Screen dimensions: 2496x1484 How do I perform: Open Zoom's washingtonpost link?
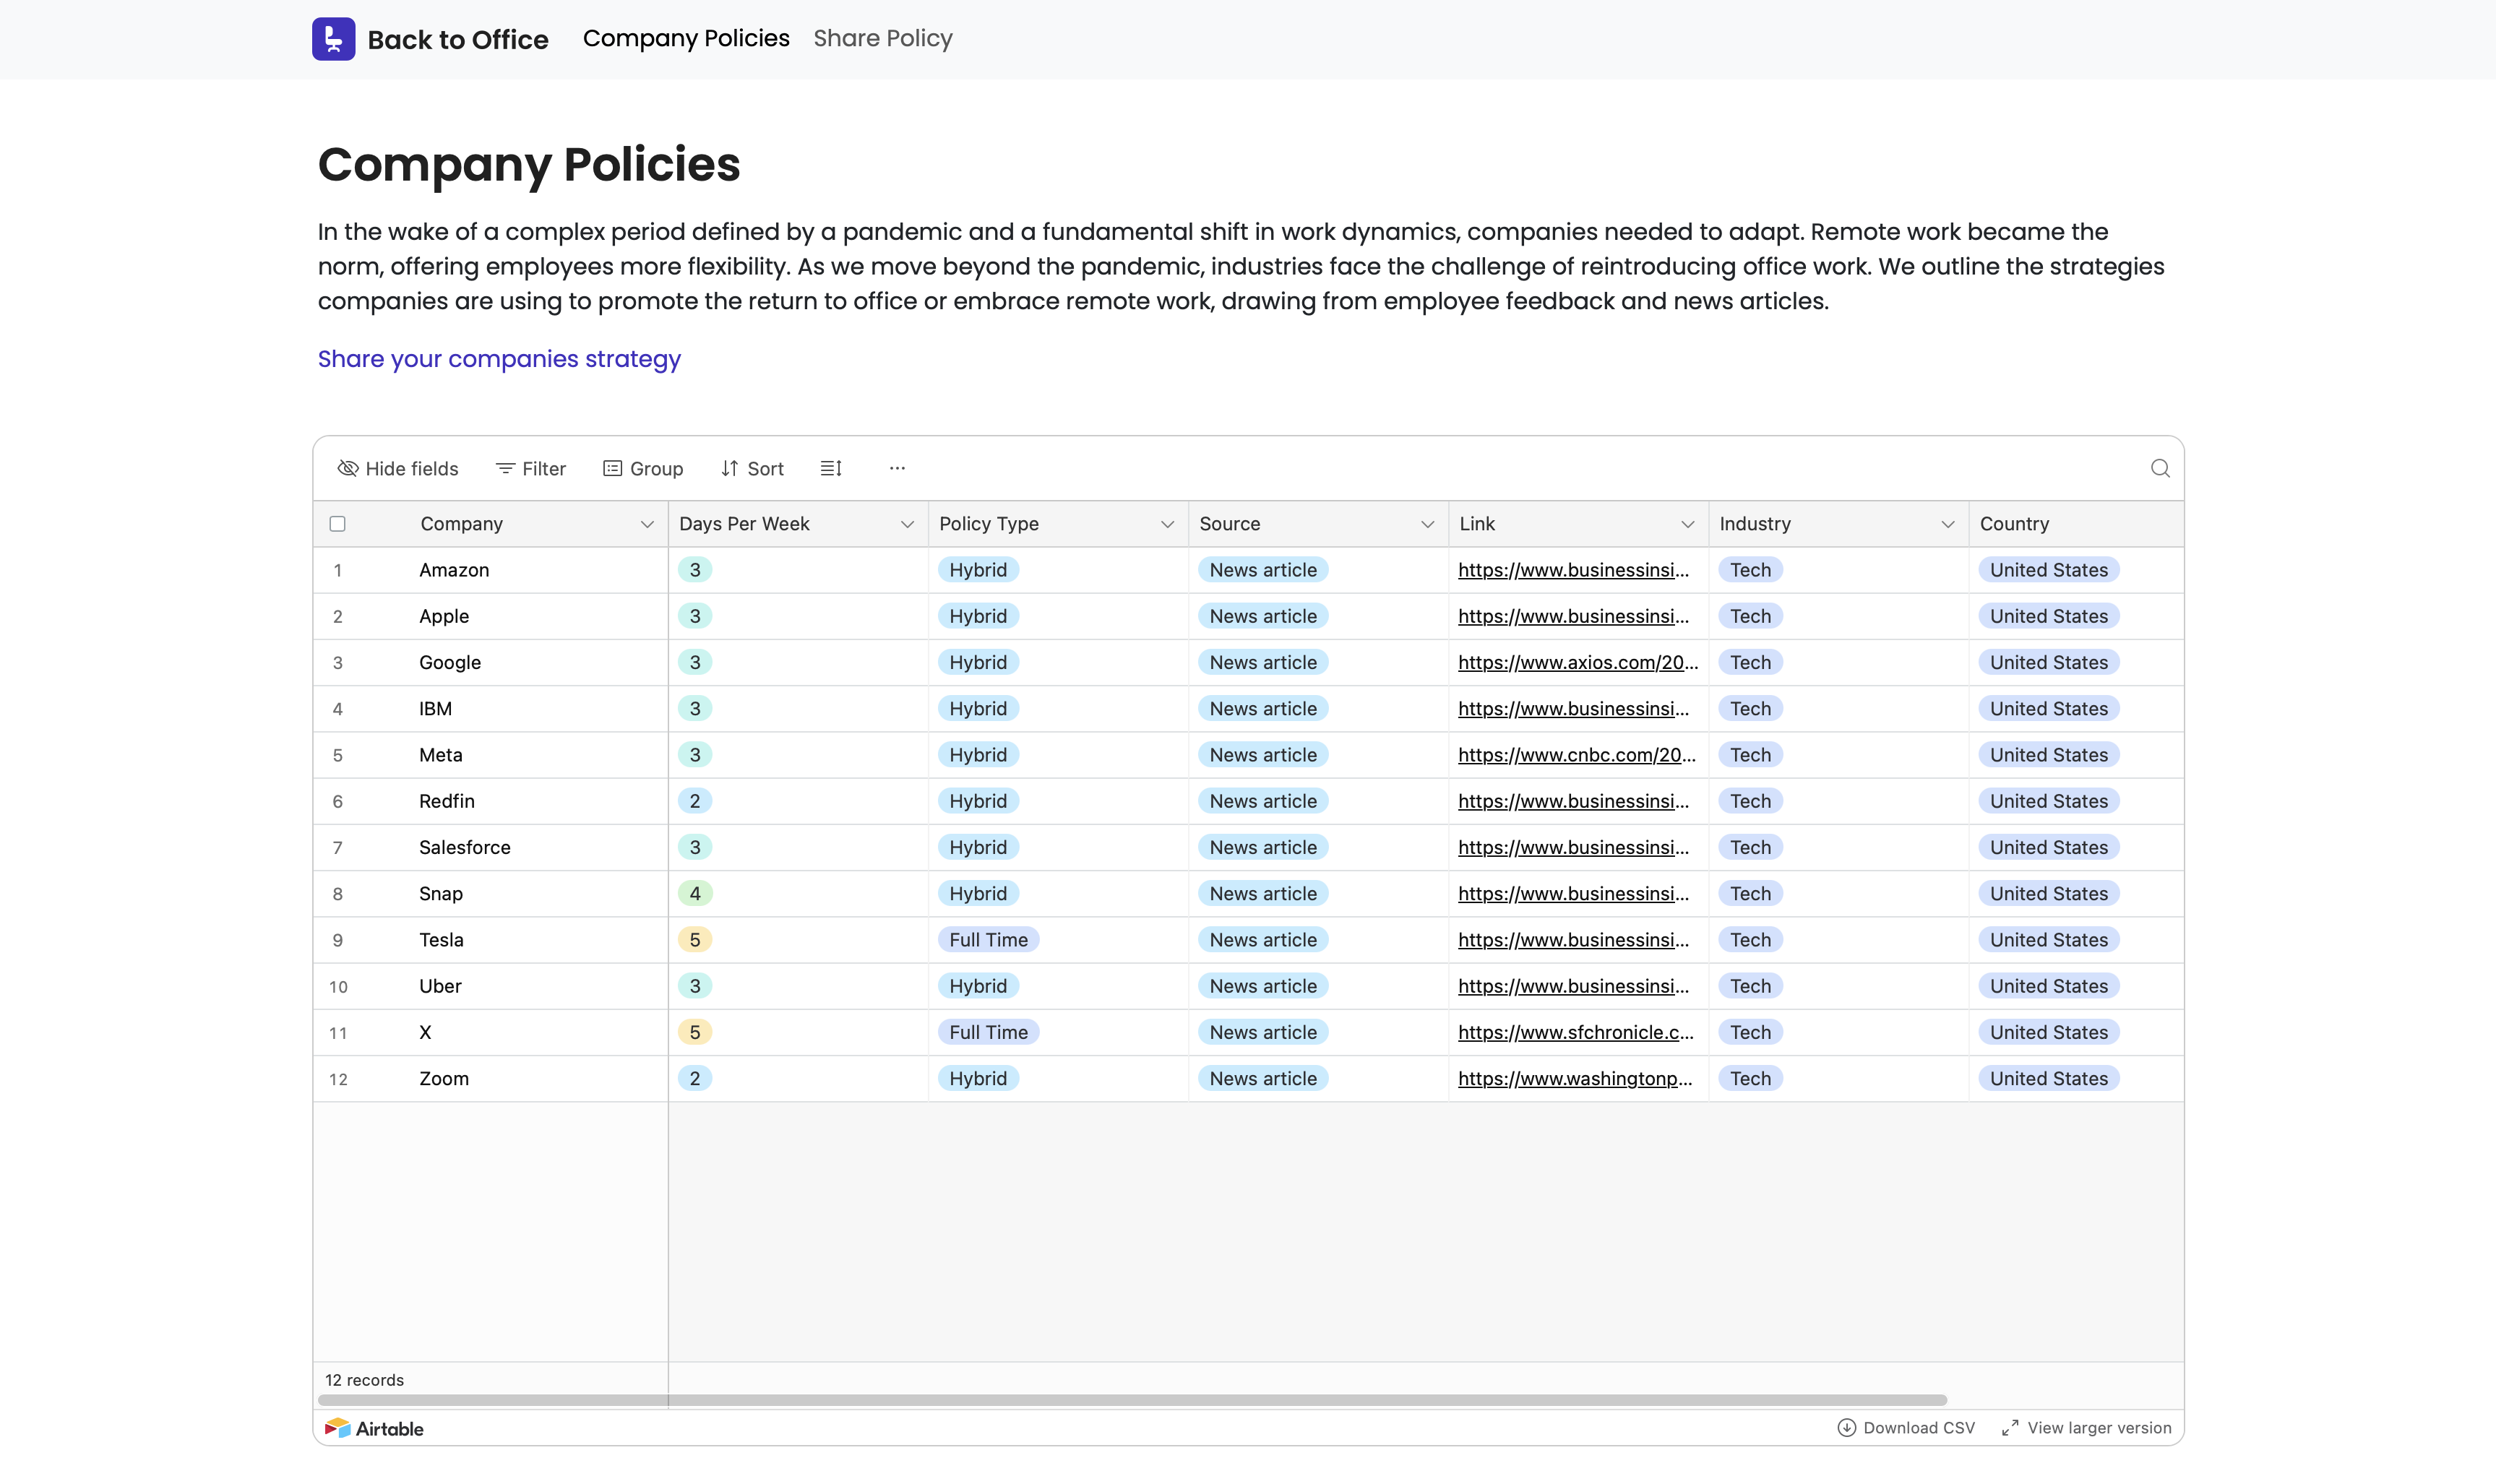[1575, 1078]
